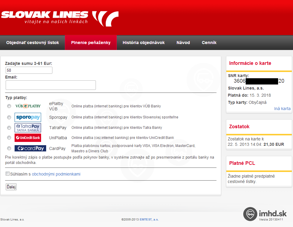The image size is (293, 227).
Task: Open the obchodnými podmienkami link
Action: tap(56, 174)
